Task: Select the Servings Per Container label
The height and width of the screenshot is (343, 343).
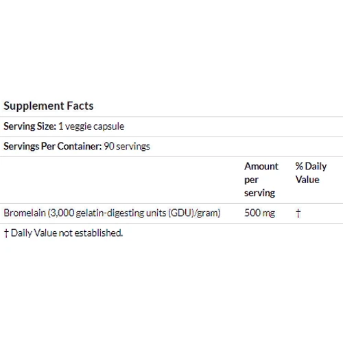Action: (x=53, y=146)
